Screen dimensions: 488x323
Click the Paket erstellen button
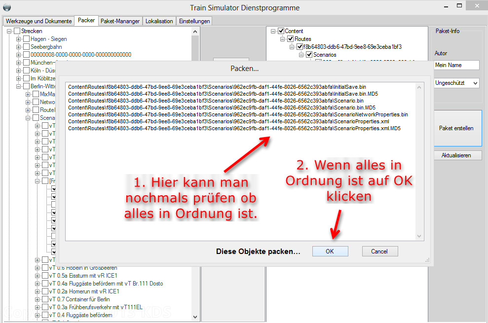(457, 128)
